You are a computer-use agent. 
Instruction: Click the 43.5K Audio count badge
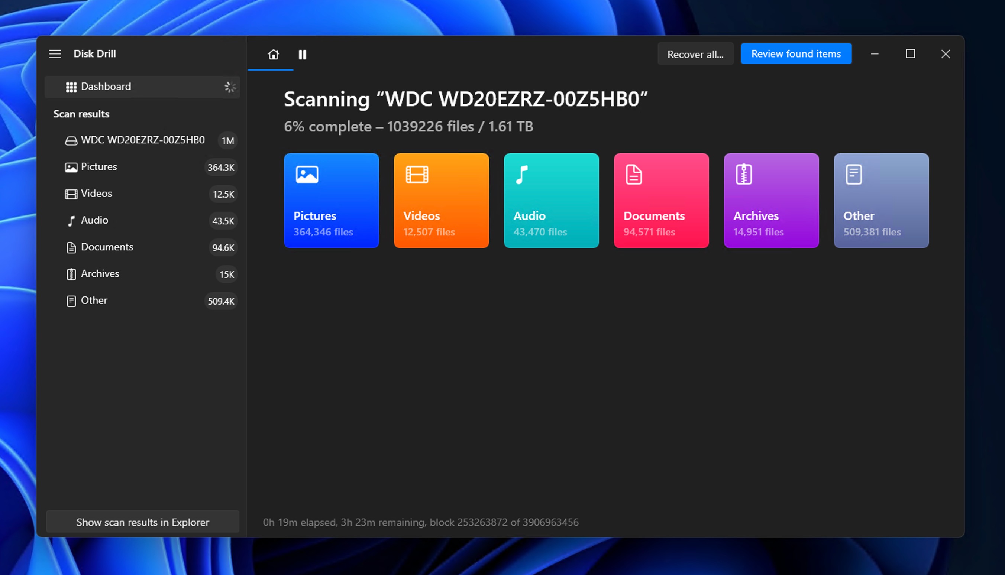coord(223,221)
